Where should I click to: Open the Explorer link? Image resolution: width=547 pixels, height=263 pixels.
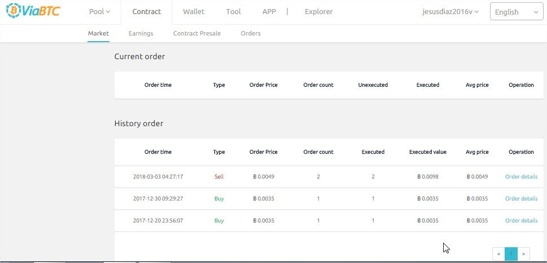coord(318,11)
